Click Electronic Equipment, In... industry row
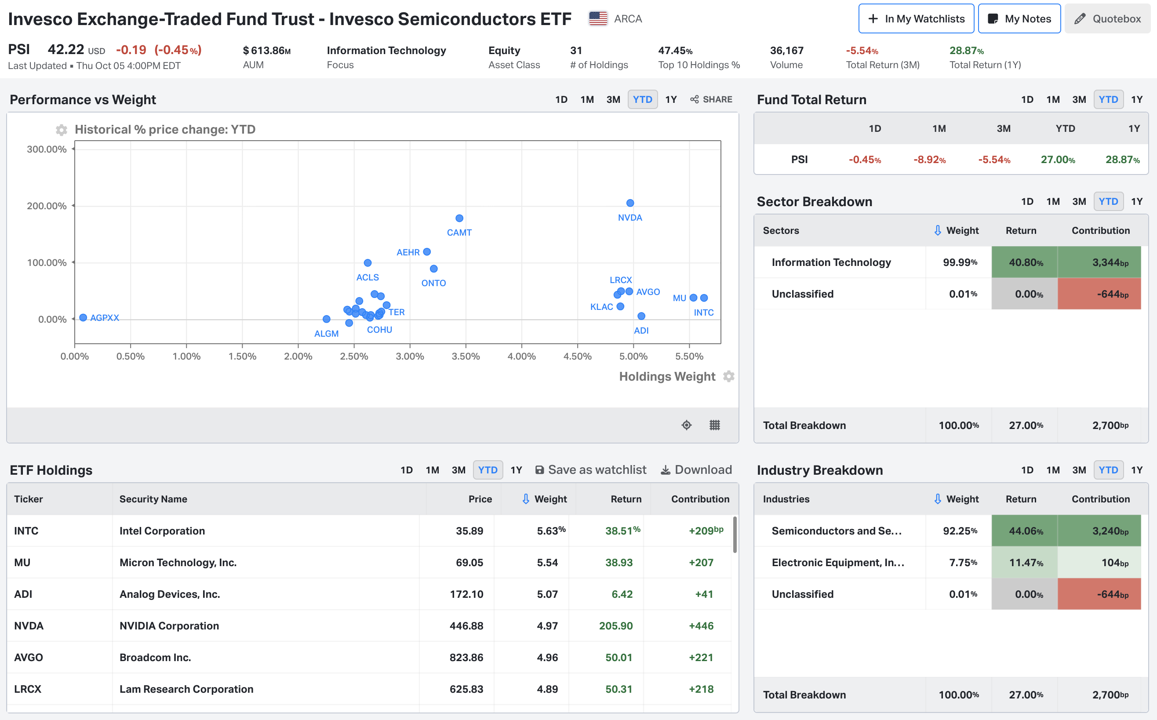Screen dimensions: 1157x720 [947, 562]
